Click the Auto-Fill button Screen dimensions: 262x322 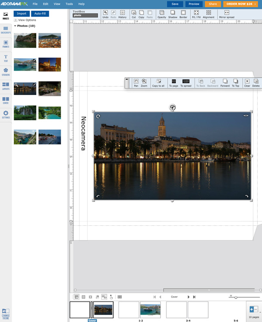pos(40,14)
